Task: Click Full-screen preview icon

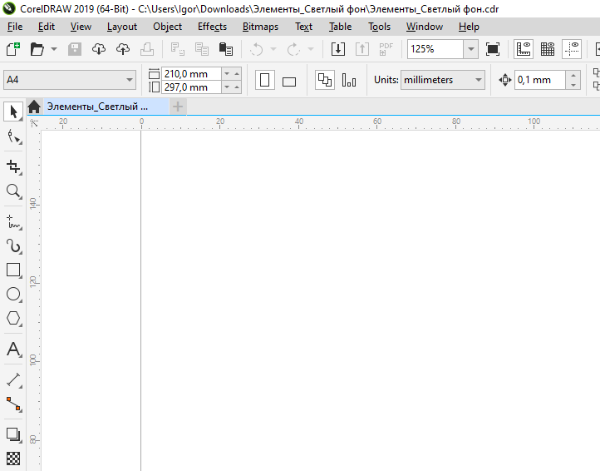Action: (493, 49)
